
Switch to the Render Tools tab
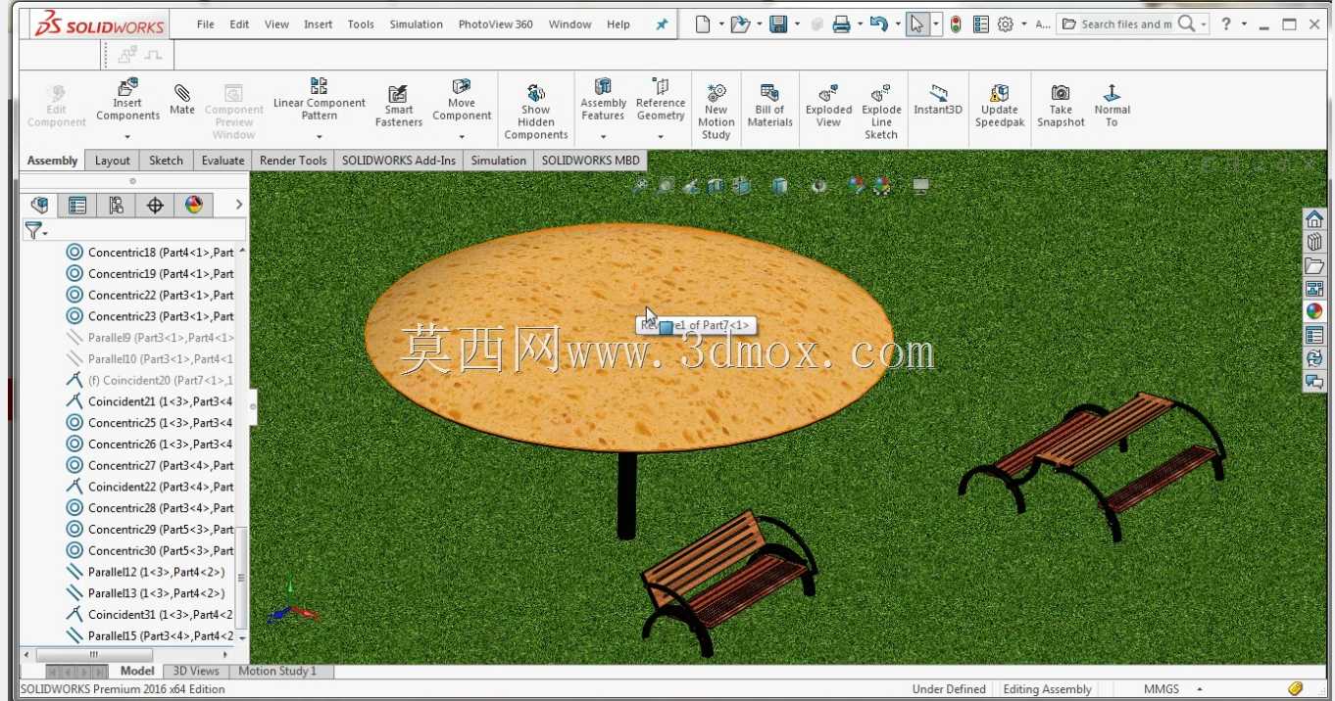coord(293,161)
